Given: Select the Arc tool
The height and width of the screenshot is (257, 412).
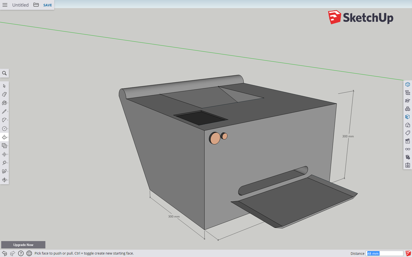Looking at the screenshot, I should tap(4, 120).
